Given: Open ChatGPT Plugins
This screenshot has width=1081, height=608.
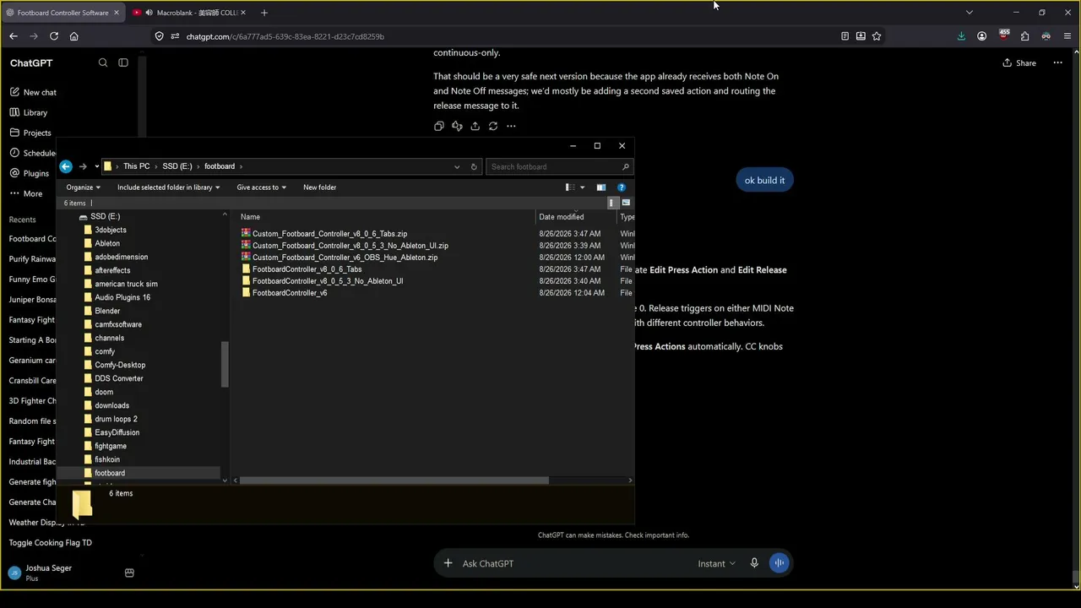Looking at the screenshot, I should pyautogui.click(x=30, y=173).
